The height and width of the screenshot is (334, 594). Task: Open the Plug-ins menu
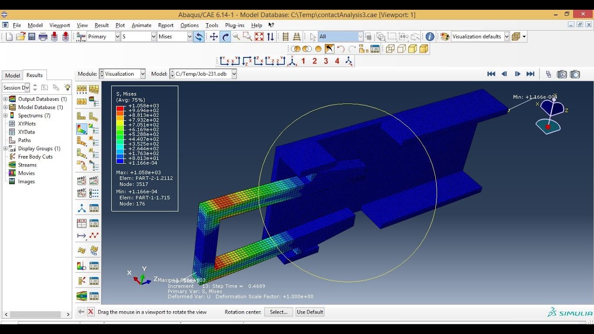[x=235, y=26]
